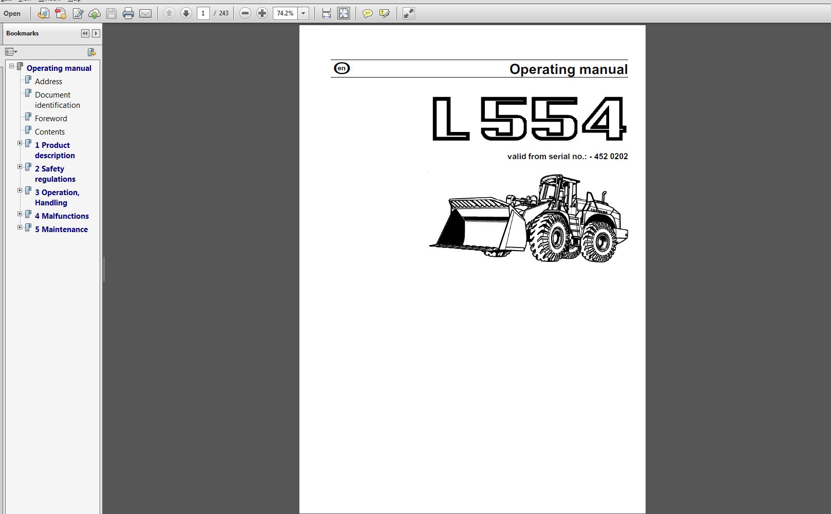Open the Foreword bookmark
This screenshot has width=831, height=514.
coord(51,119)
